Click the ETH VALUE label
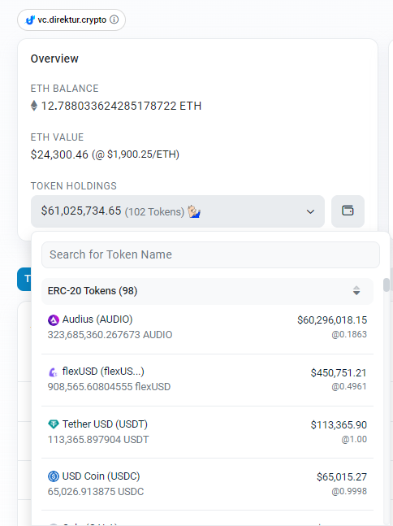393x526 pixels. point(58,137)
